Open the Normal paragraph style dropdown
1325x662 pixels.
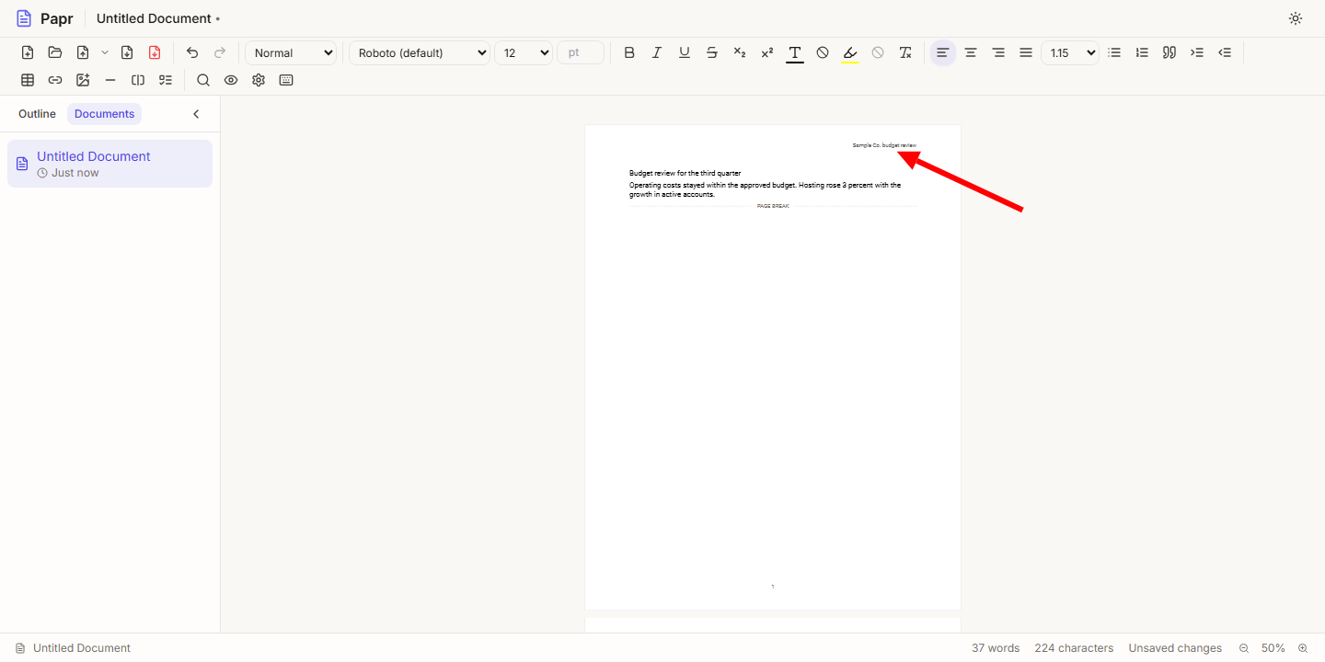[292, 52]
